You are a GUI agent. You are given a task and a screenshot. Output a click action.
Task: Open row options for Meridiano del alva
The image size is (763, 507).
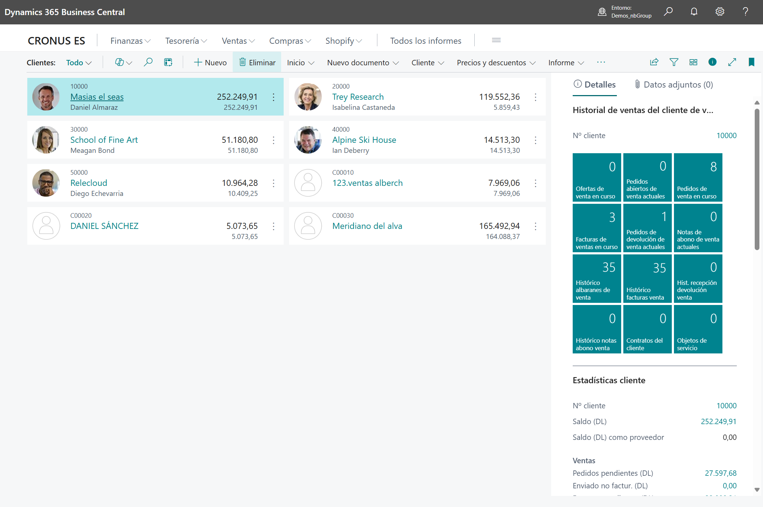click(535, 226)
